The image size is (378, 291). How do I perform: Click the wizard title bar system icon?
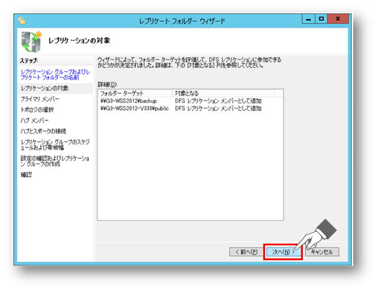click(x=22, y=21)
